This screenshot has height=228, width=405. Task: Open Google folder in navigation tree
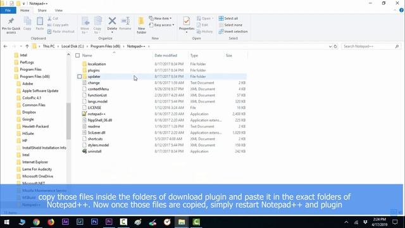(x=28, y=119)
